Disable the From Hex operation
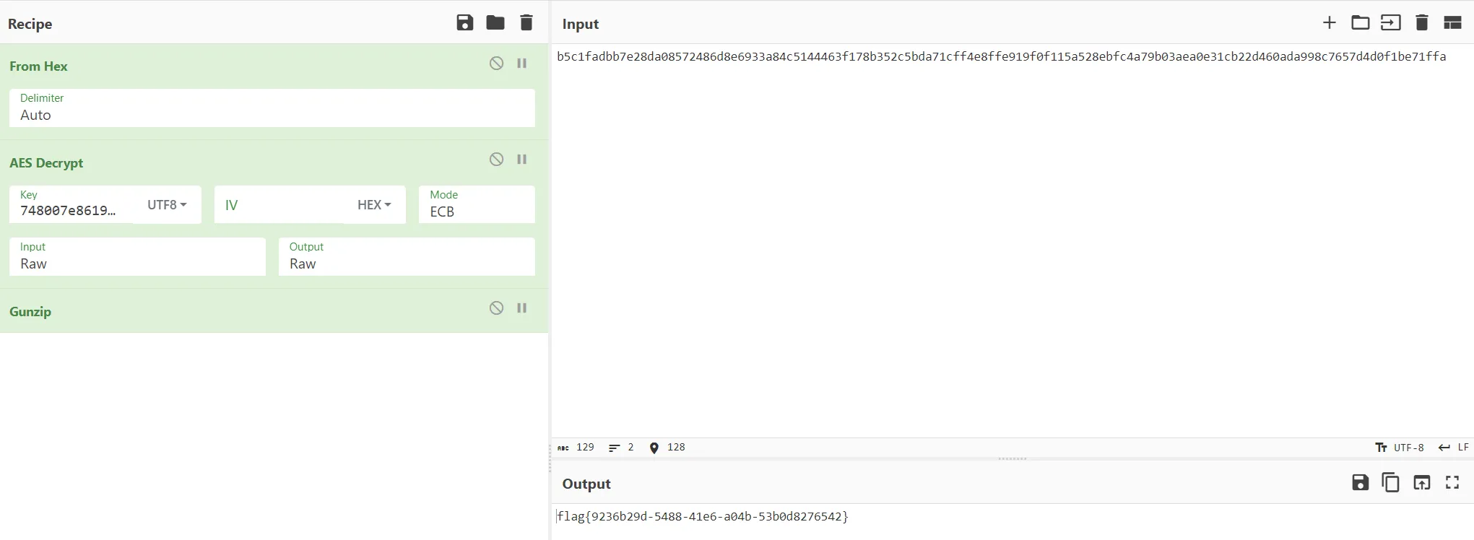This screenshot has width=1474, height=540. 496,64
